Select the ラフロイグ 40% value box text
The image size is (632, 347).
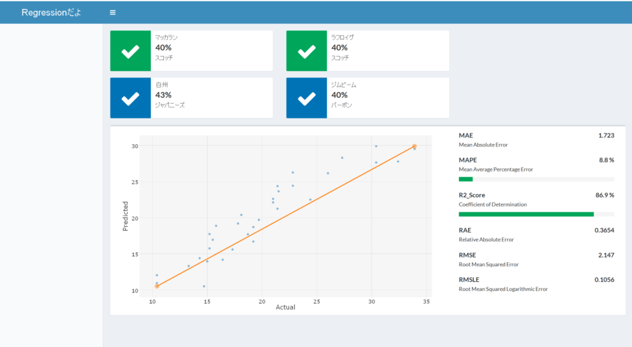click(x=339, y=48)
